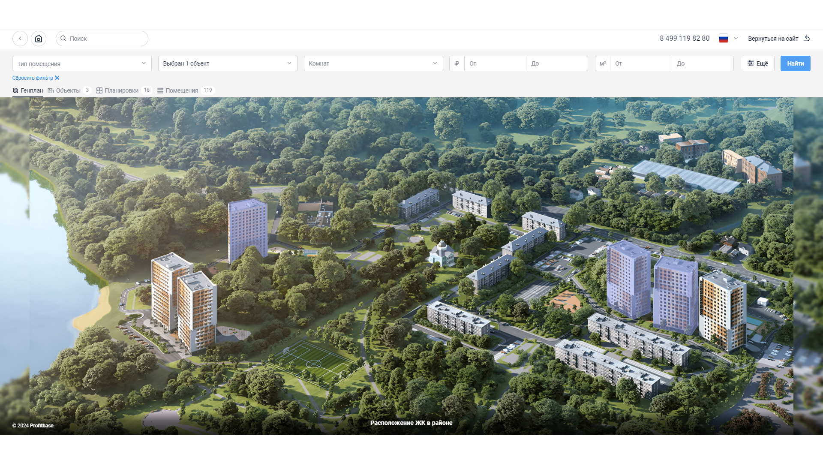This screenshot has width=823, height=463.
Task: Open the Помещения tab
Action: (186, 90)
